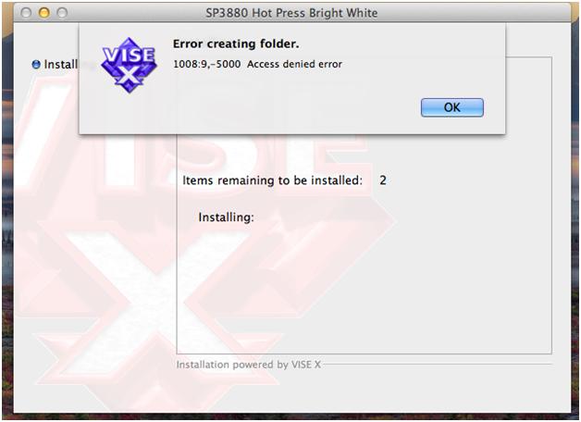Click the Install step label

coord(61,64)
